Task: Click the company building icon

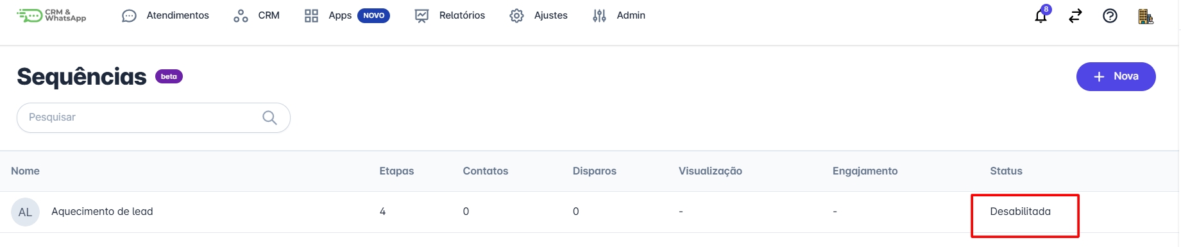Action: [x=1146, y=16]
